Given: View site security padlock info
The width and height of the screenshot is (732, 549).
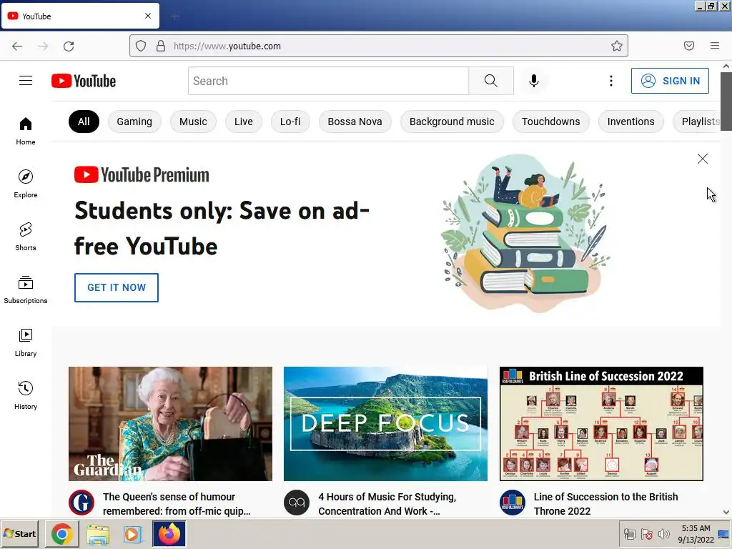Looking at the screenshot, I should pyautogui.click(x=161, y=46).
